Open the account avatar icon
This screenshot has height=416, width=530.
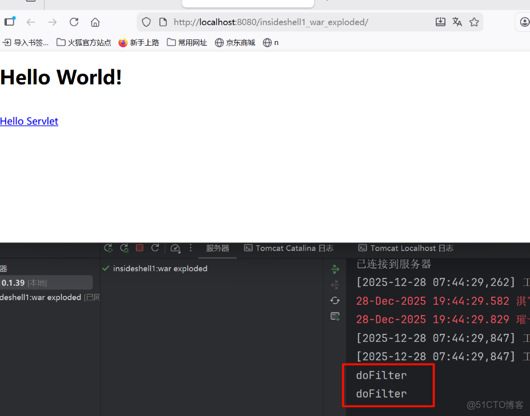525,22
